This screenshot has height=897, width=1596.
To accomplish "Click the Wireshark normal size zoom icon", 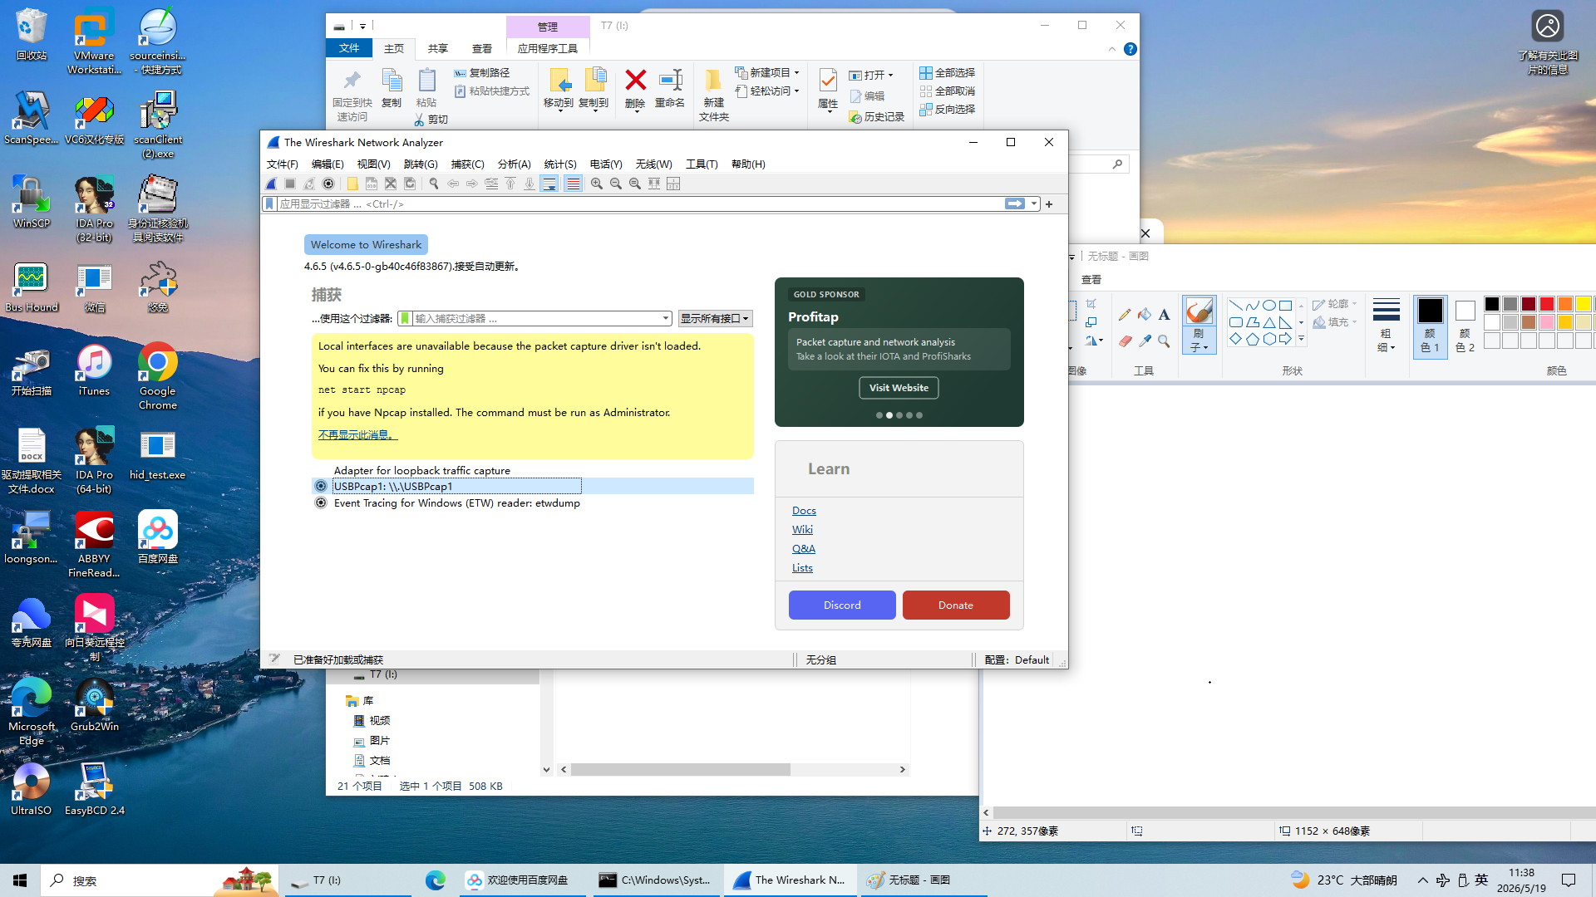I will click(x=635, y=184).
